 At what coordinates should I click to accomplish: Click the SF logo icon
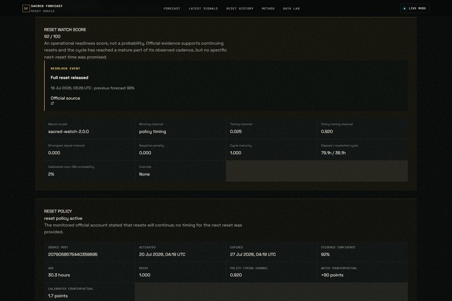tap(26, 8)
